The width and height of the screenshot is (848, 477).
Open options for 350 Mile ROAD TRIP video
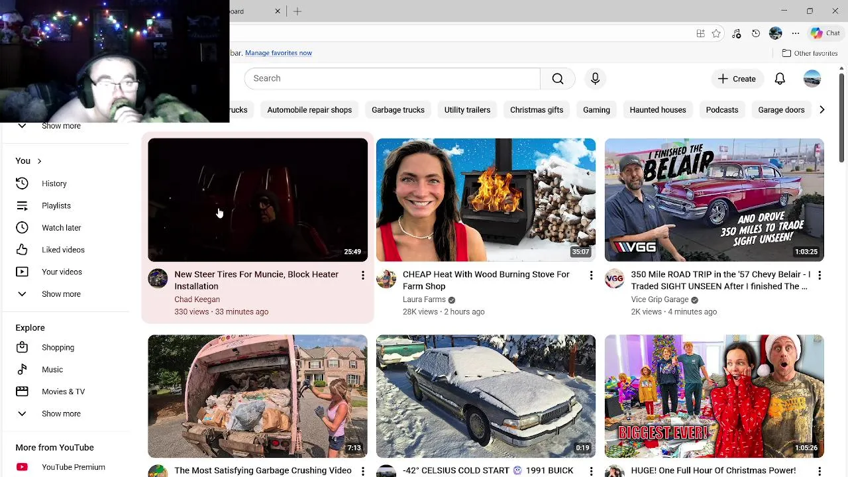820,275
